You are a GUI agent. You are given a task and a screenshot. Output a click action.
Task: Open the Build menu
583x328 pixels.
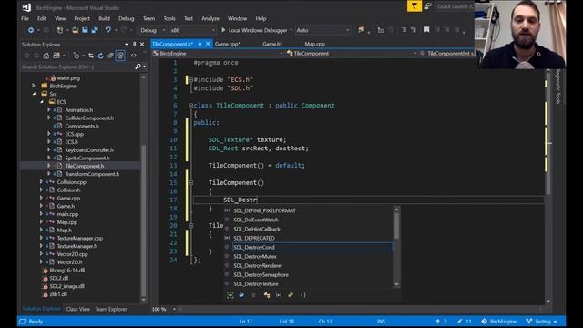click(x=104, y=18)
